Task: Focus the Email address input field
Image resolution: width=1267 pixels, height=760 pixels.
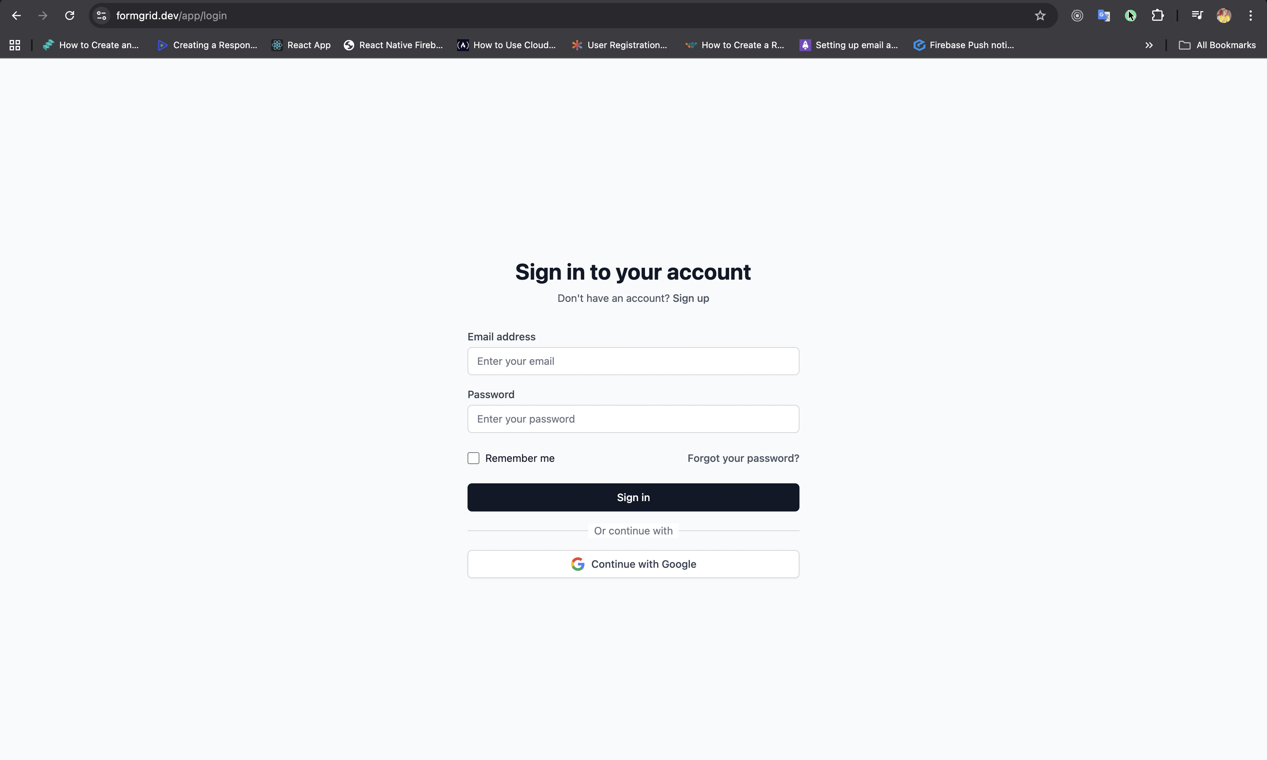Action: pos(633,361)
